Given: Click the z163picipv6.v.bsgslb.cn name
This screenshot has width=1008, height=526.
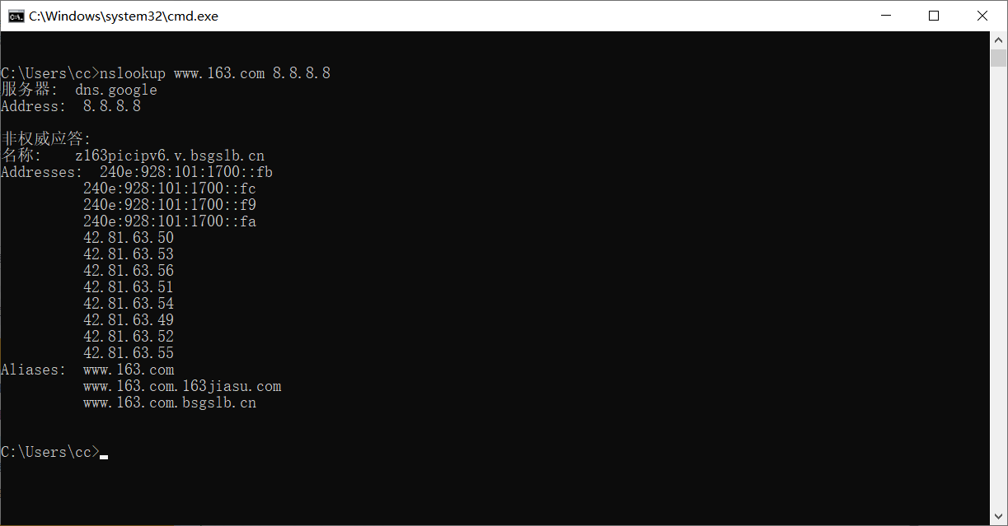Looking at the screenshot, I should click(170, 156).
